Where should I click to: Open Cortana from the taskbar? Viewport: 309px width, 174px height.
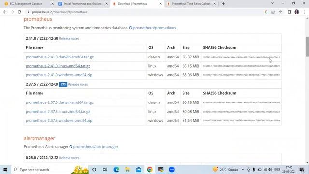94,170
